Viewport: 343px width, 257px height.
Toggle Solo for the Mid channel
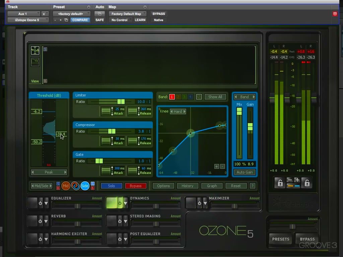(x=58, y=184)
